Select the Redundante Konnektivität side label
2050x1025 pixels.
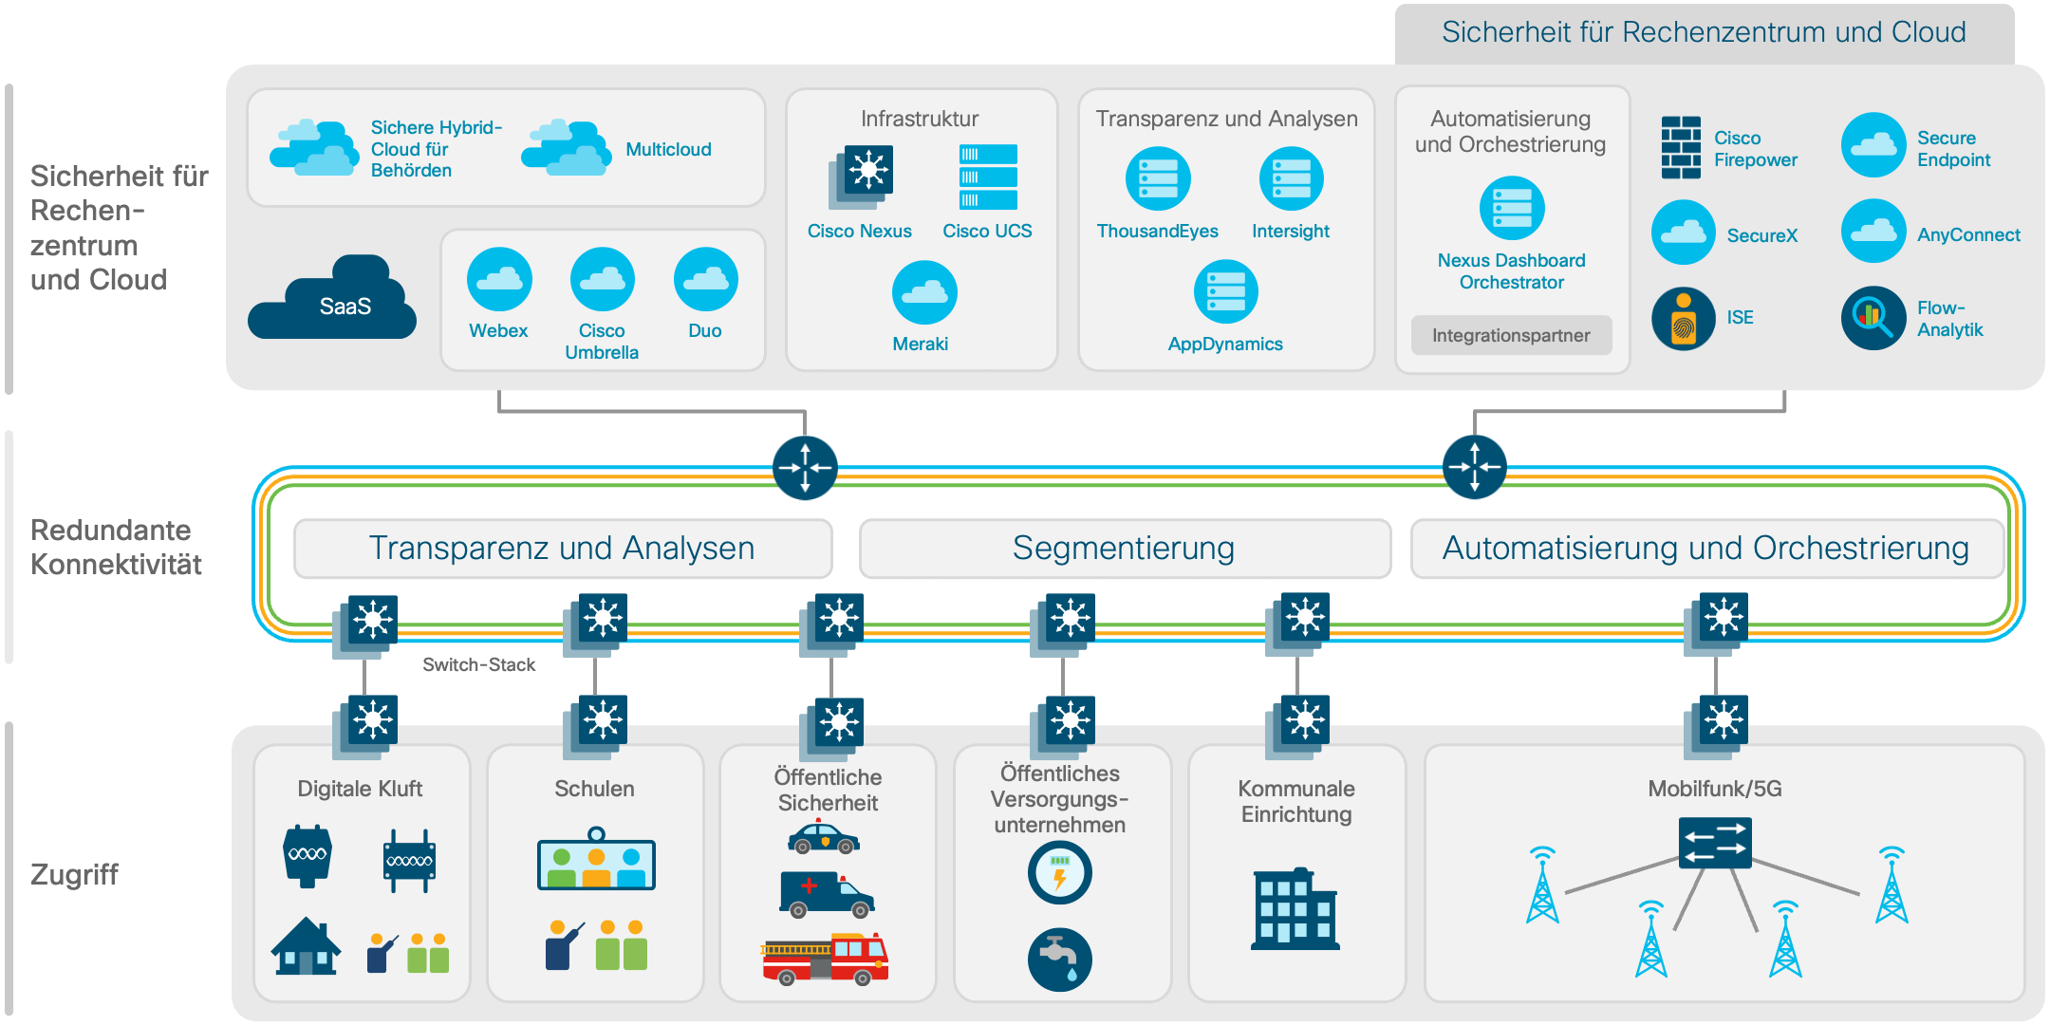(116, 548)
